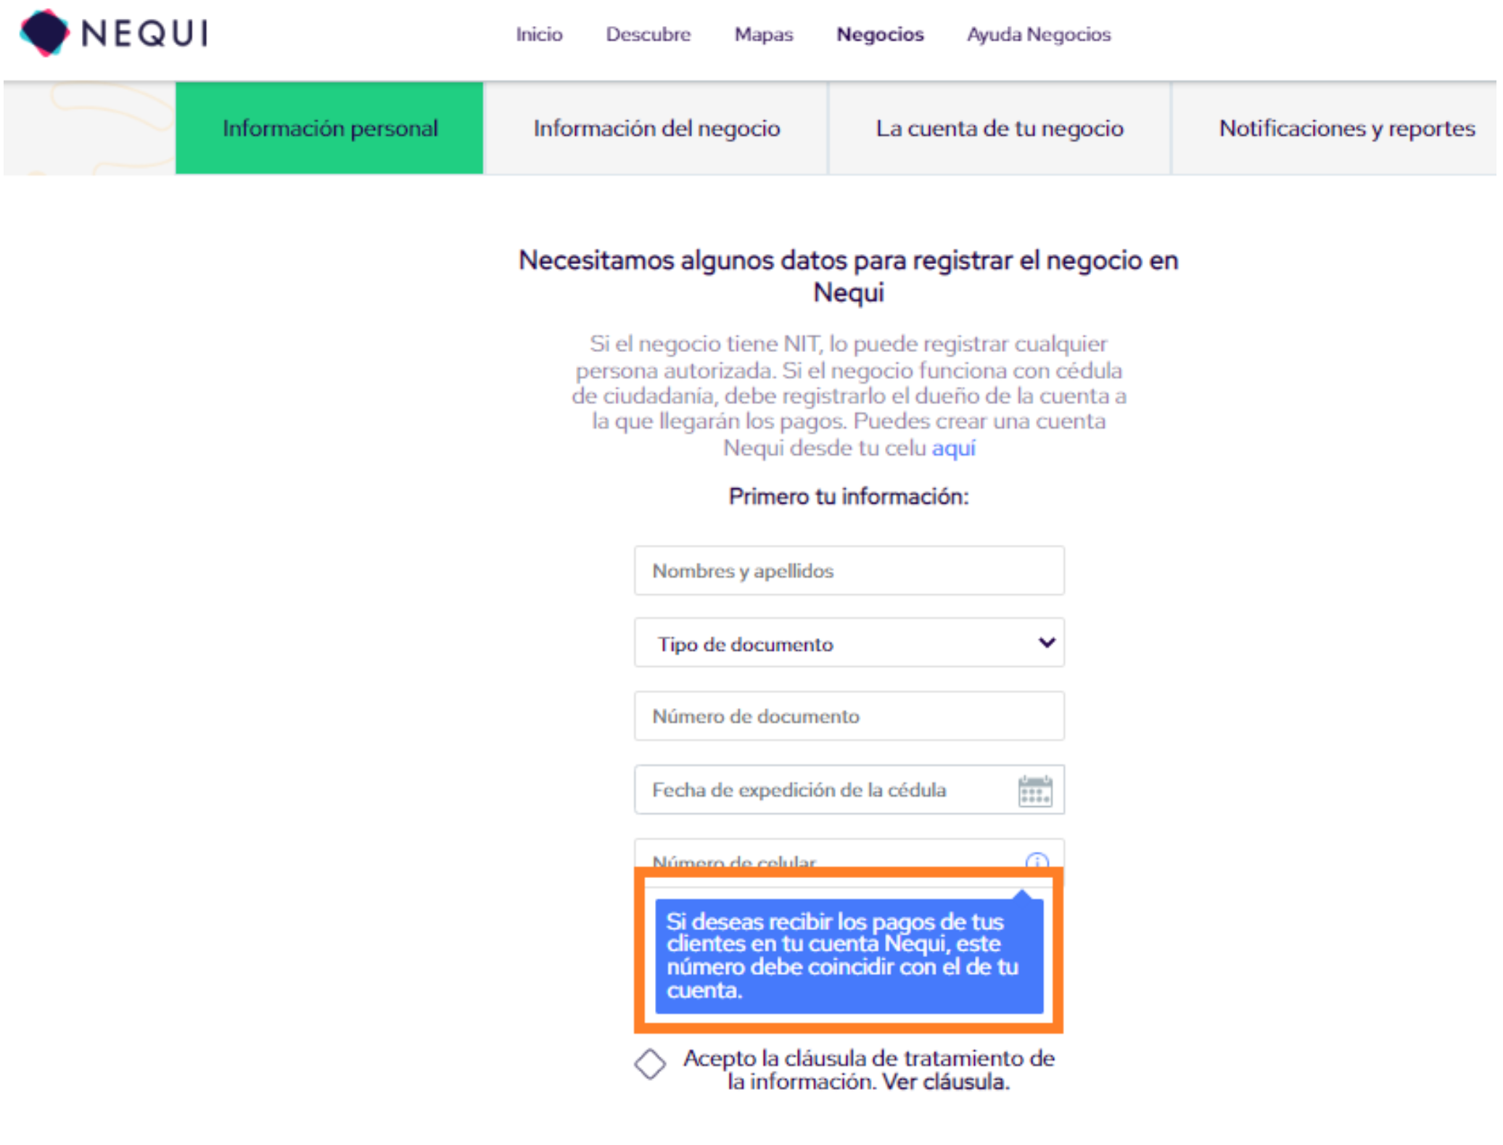The width and height of the screenshot is (1503, 1145).
Task: Switch to Información del negocio tab
Action: [656, 128]
